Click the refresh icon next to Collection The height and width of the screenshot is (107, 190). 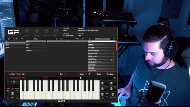22,39
